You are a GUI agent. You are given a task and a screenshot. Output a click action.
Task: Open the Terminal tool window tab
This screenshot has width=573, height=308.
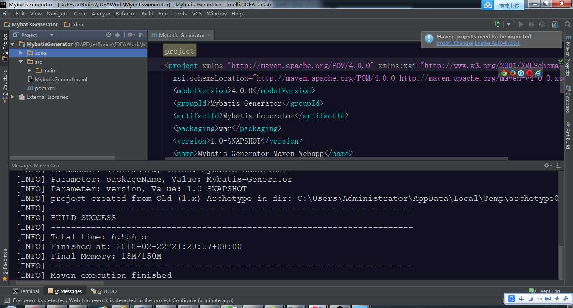click(26, 291)
